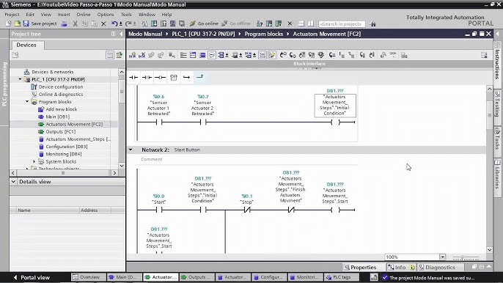Click the Delete network icon in editor toolbar
This screenshot has height=283, width=503.
[x=142, y=55]
